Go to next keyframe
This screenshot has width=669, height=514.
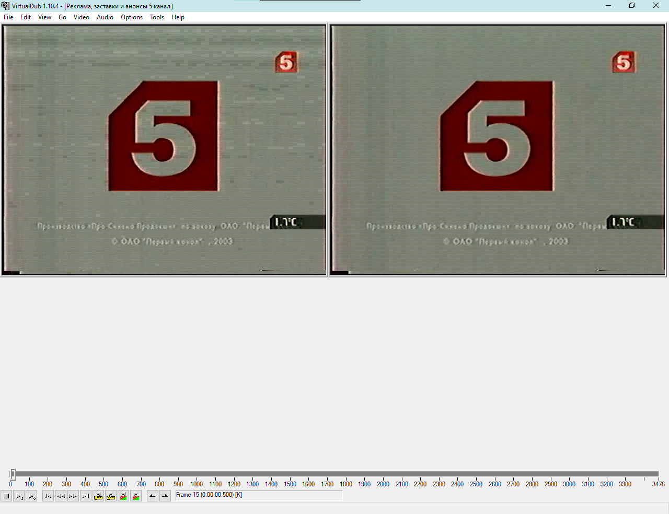tap(111, 496)
